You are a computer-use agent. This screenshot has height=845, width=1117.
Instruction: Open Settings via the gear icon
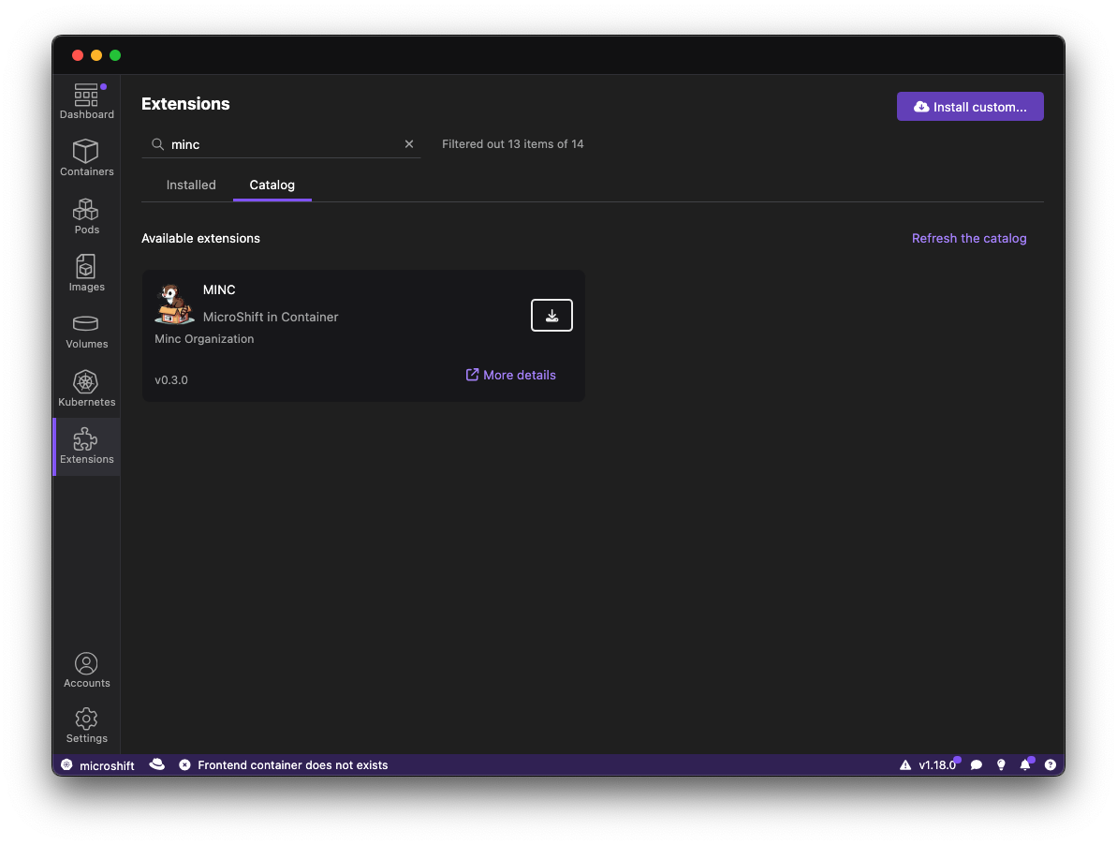(86, 726)
